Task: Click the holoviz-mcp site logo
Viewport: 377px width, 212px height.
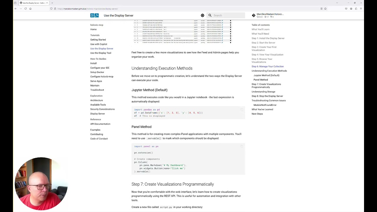Action: pos(95,15)
